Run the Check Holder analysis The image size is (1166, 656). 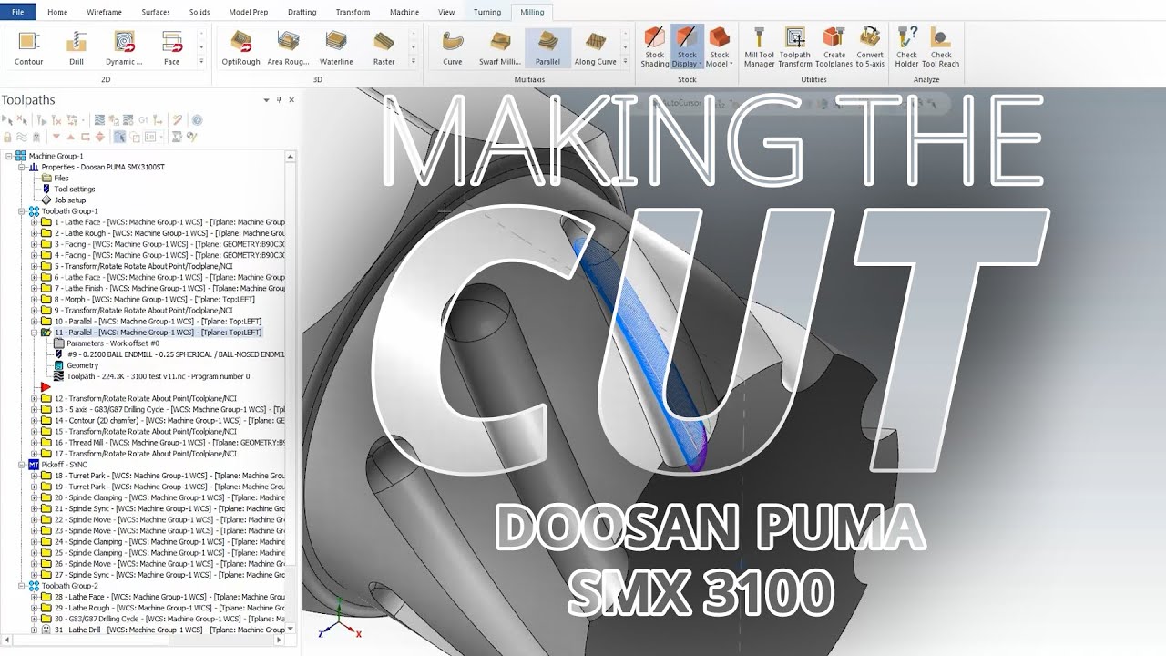coord(906,47)
